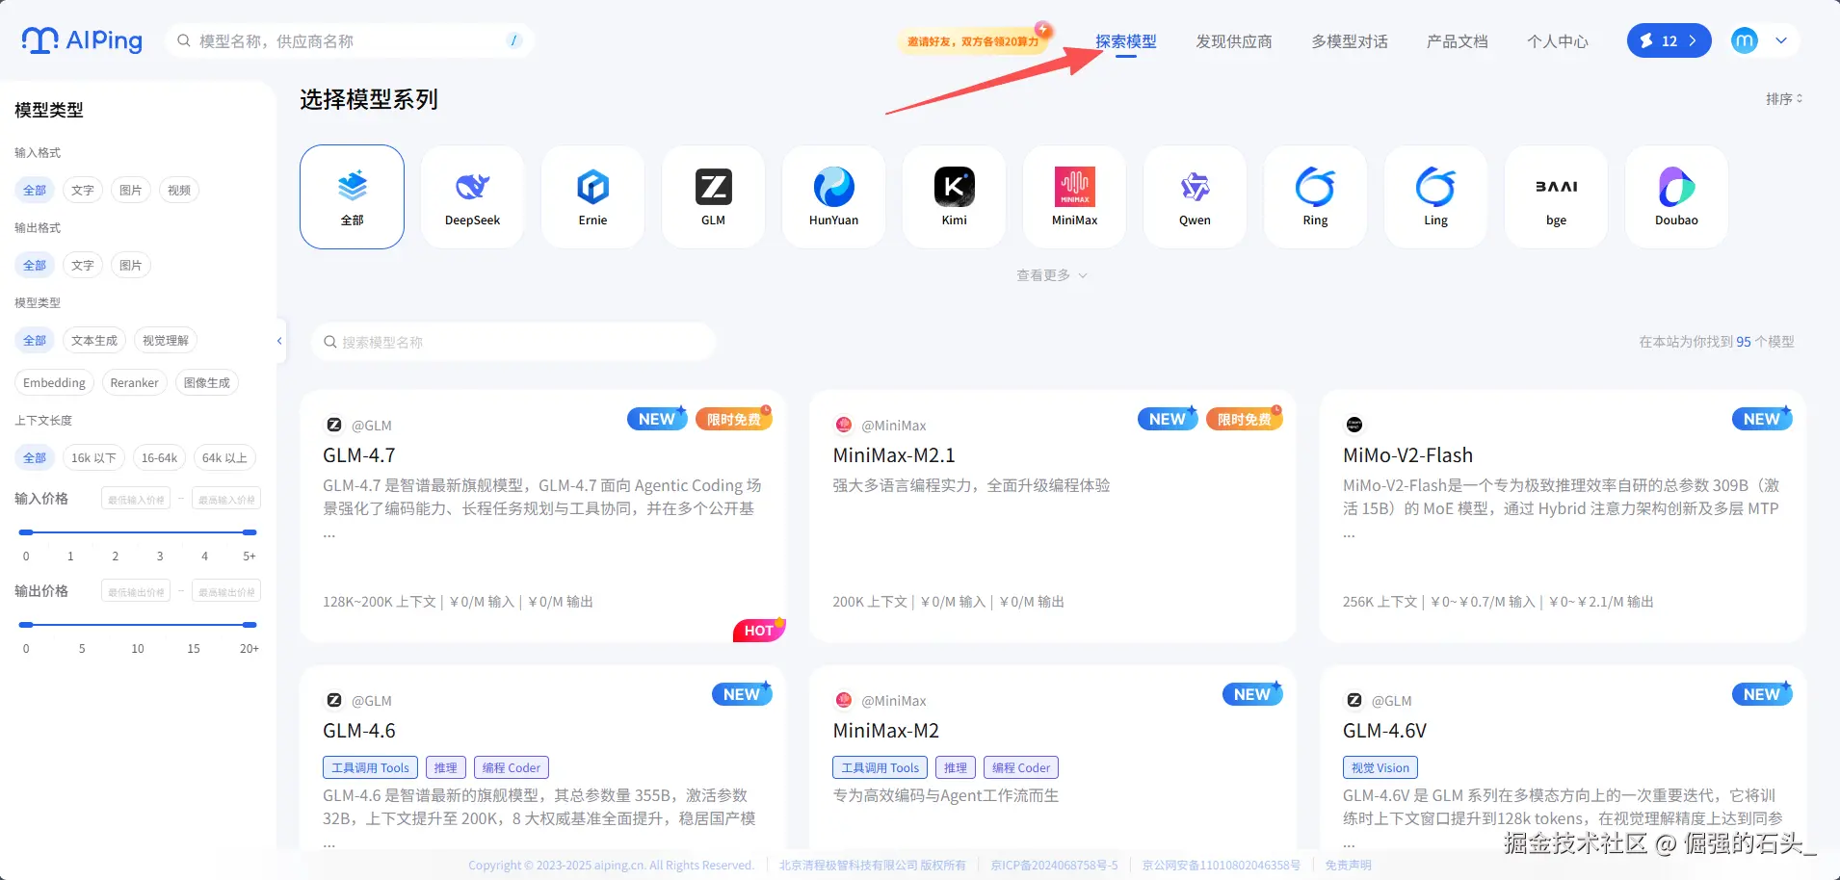Go to 多模型对话 tab
Screen dimensions: 1840x880
coord(1350,41)
